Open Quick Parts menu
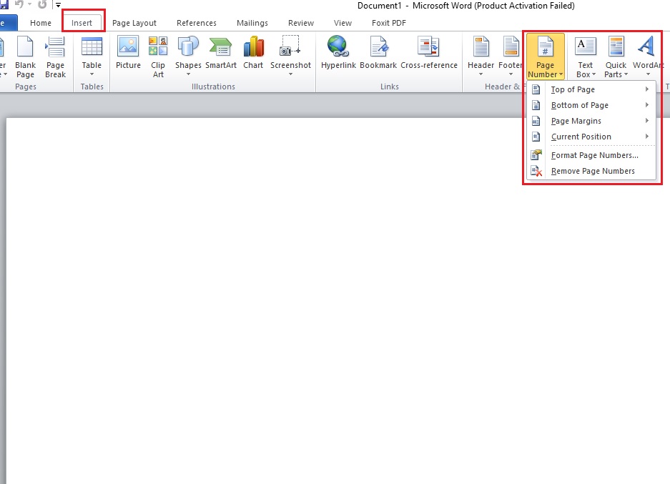This screenshot has width=670, height=484. tap(616, 57)
